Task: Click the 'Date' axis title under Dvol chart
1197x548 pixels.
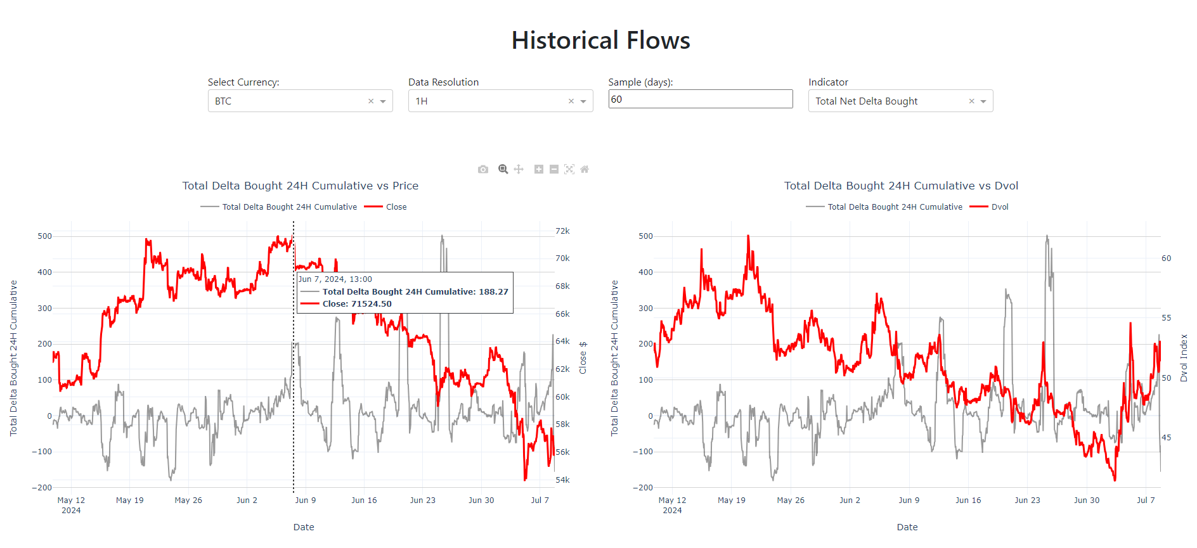Action: coord(907,527)
